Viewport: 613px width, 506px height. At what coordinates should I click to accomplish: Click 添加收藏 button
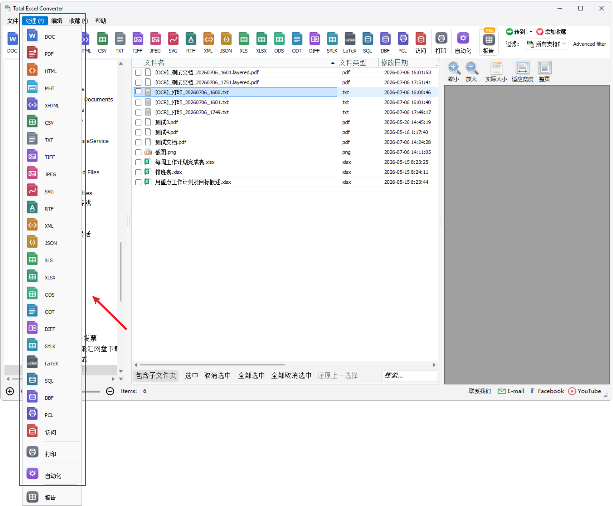(x=551, y=32)
